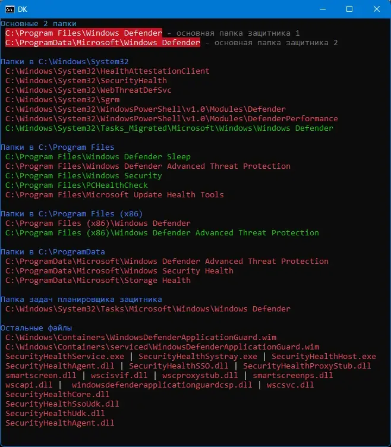
Task: Click the DK window title text
Action: coord(23,9)
